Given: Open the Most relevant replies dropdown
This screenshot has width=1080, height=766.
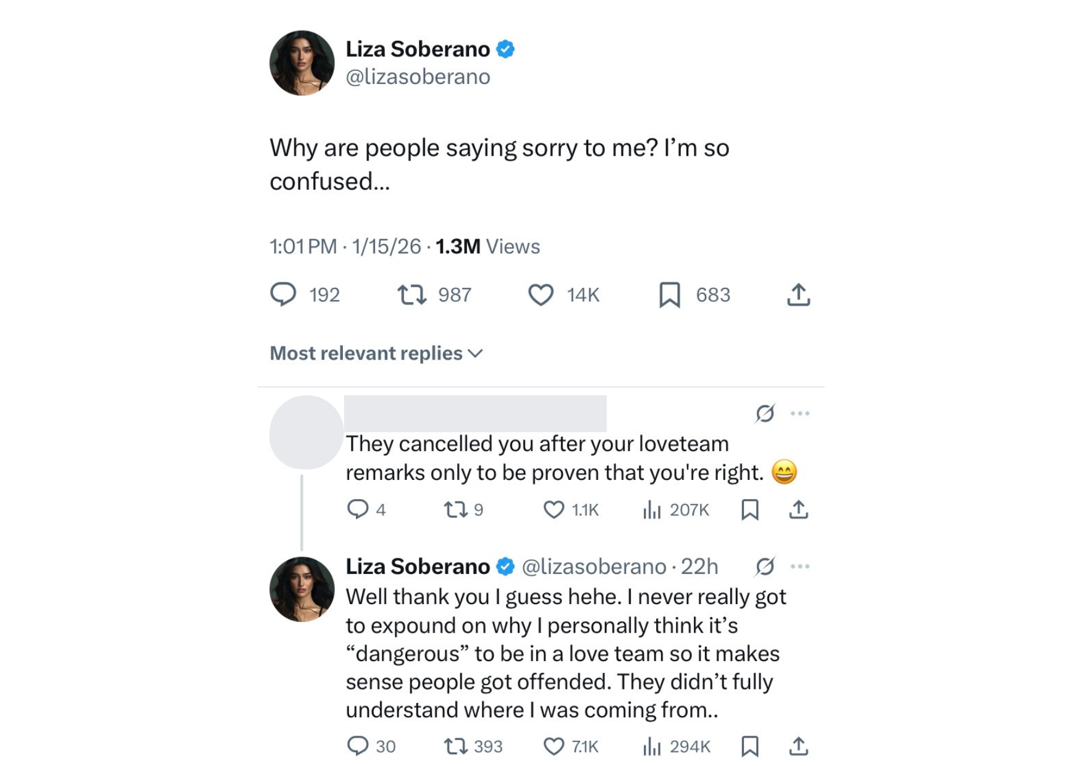Looking at the screenshot, I should pyautogui.click(x=376, y=353).
